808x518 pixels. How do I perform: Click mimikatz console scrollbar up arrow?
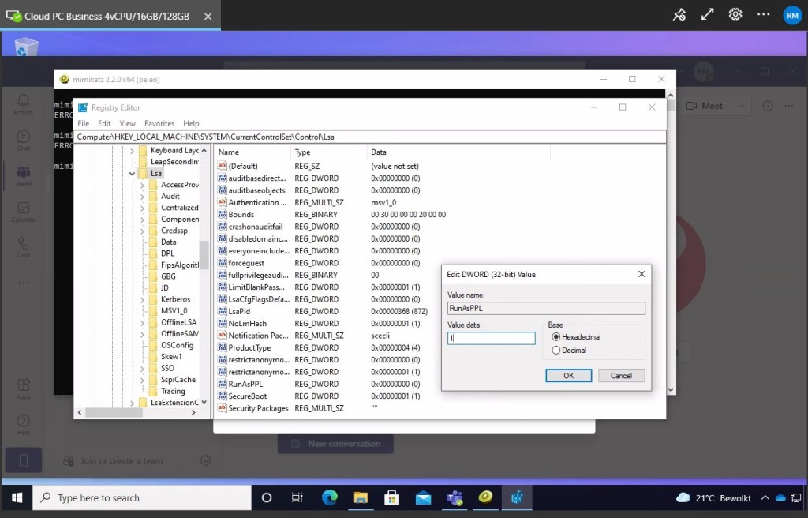[x=671, y=95]
